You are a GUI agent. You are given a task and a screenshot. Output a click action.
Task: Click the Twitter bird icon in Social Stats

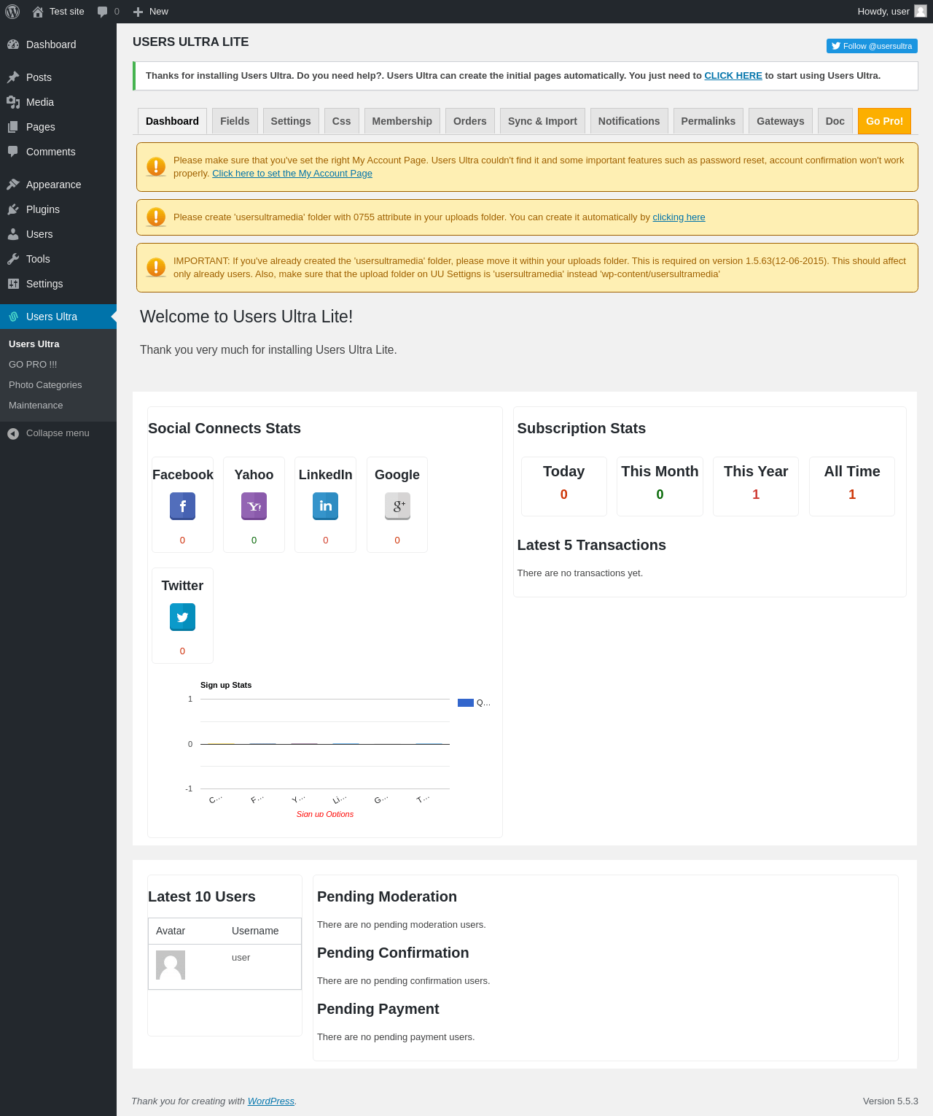182,617
